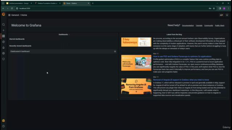Click the Welcome to Grafana heading
232x130 pixels.
coord(26,25)
